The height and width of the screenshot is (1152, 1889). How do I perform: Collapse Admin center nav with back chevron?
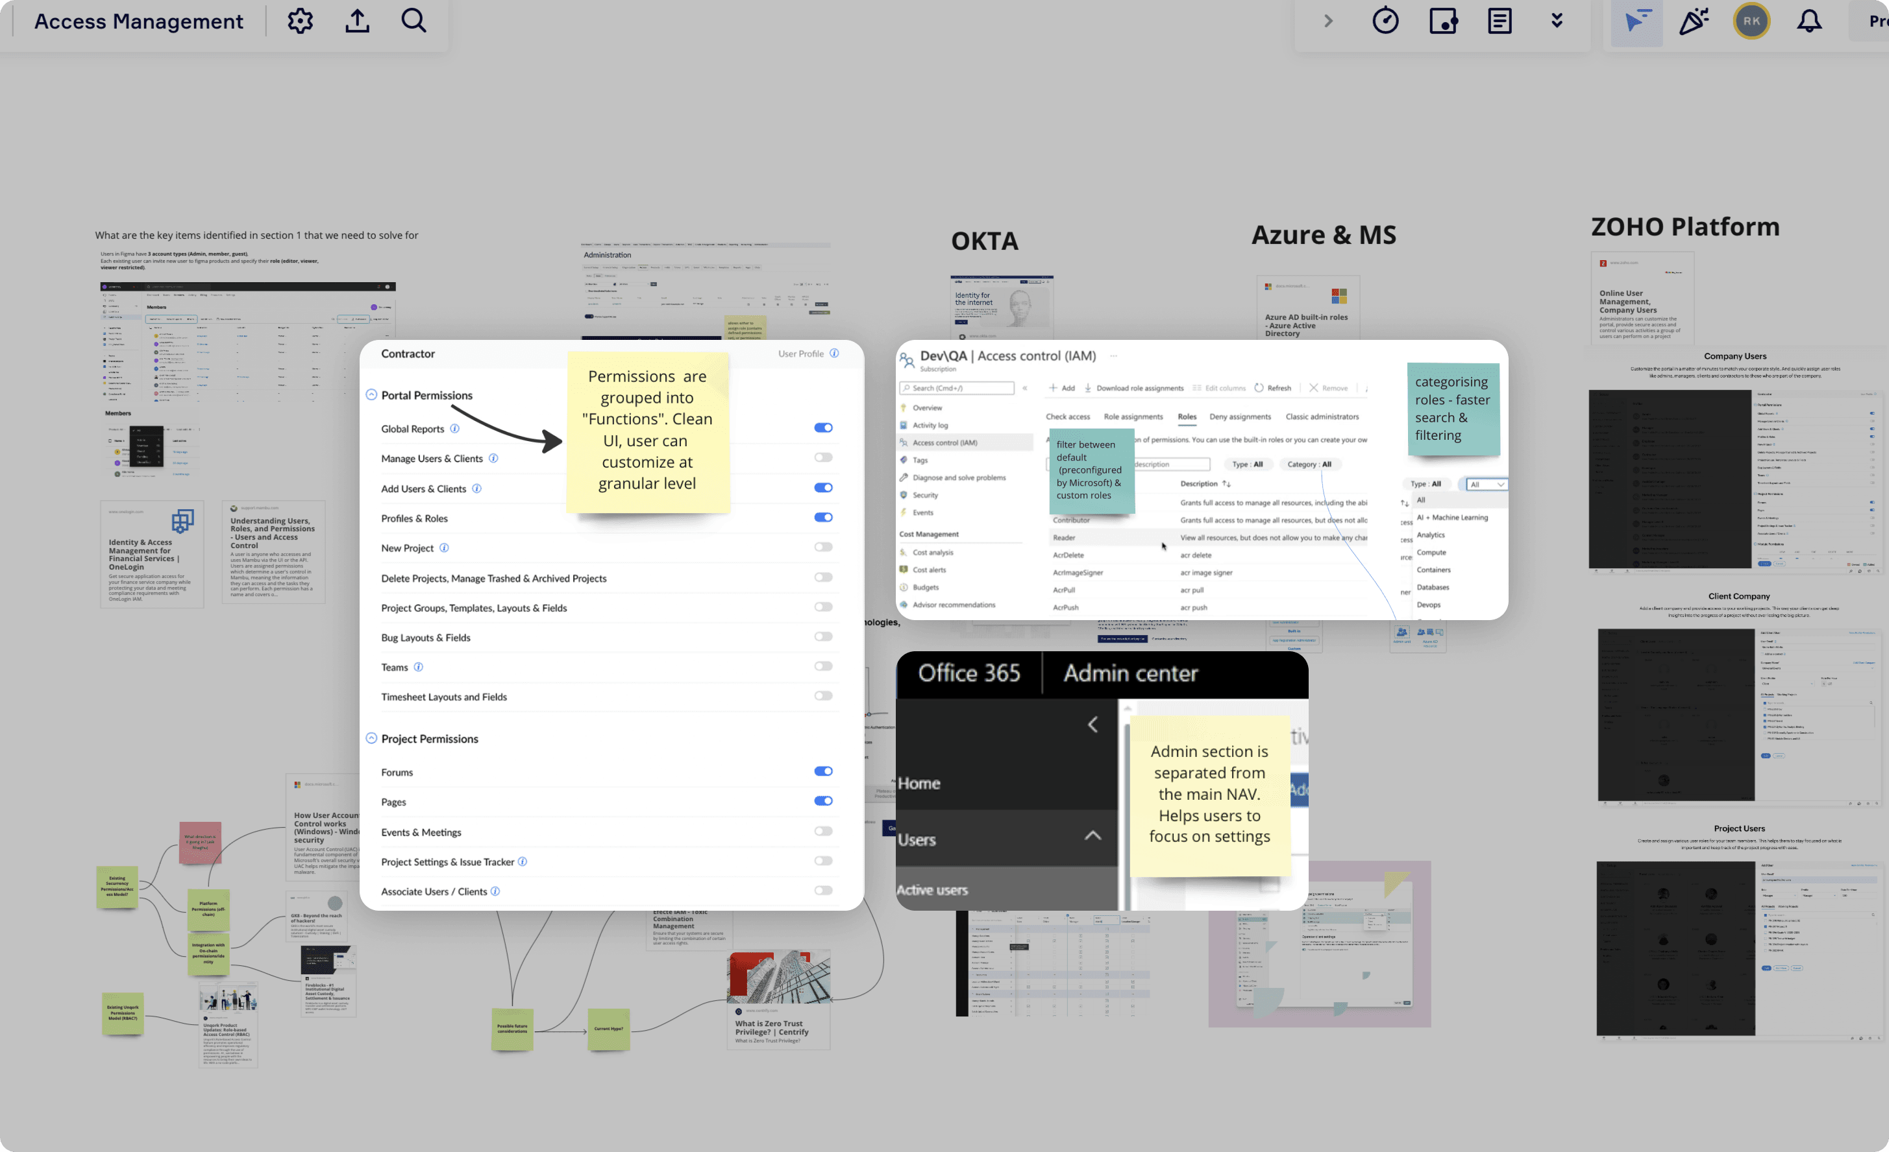1093,724
